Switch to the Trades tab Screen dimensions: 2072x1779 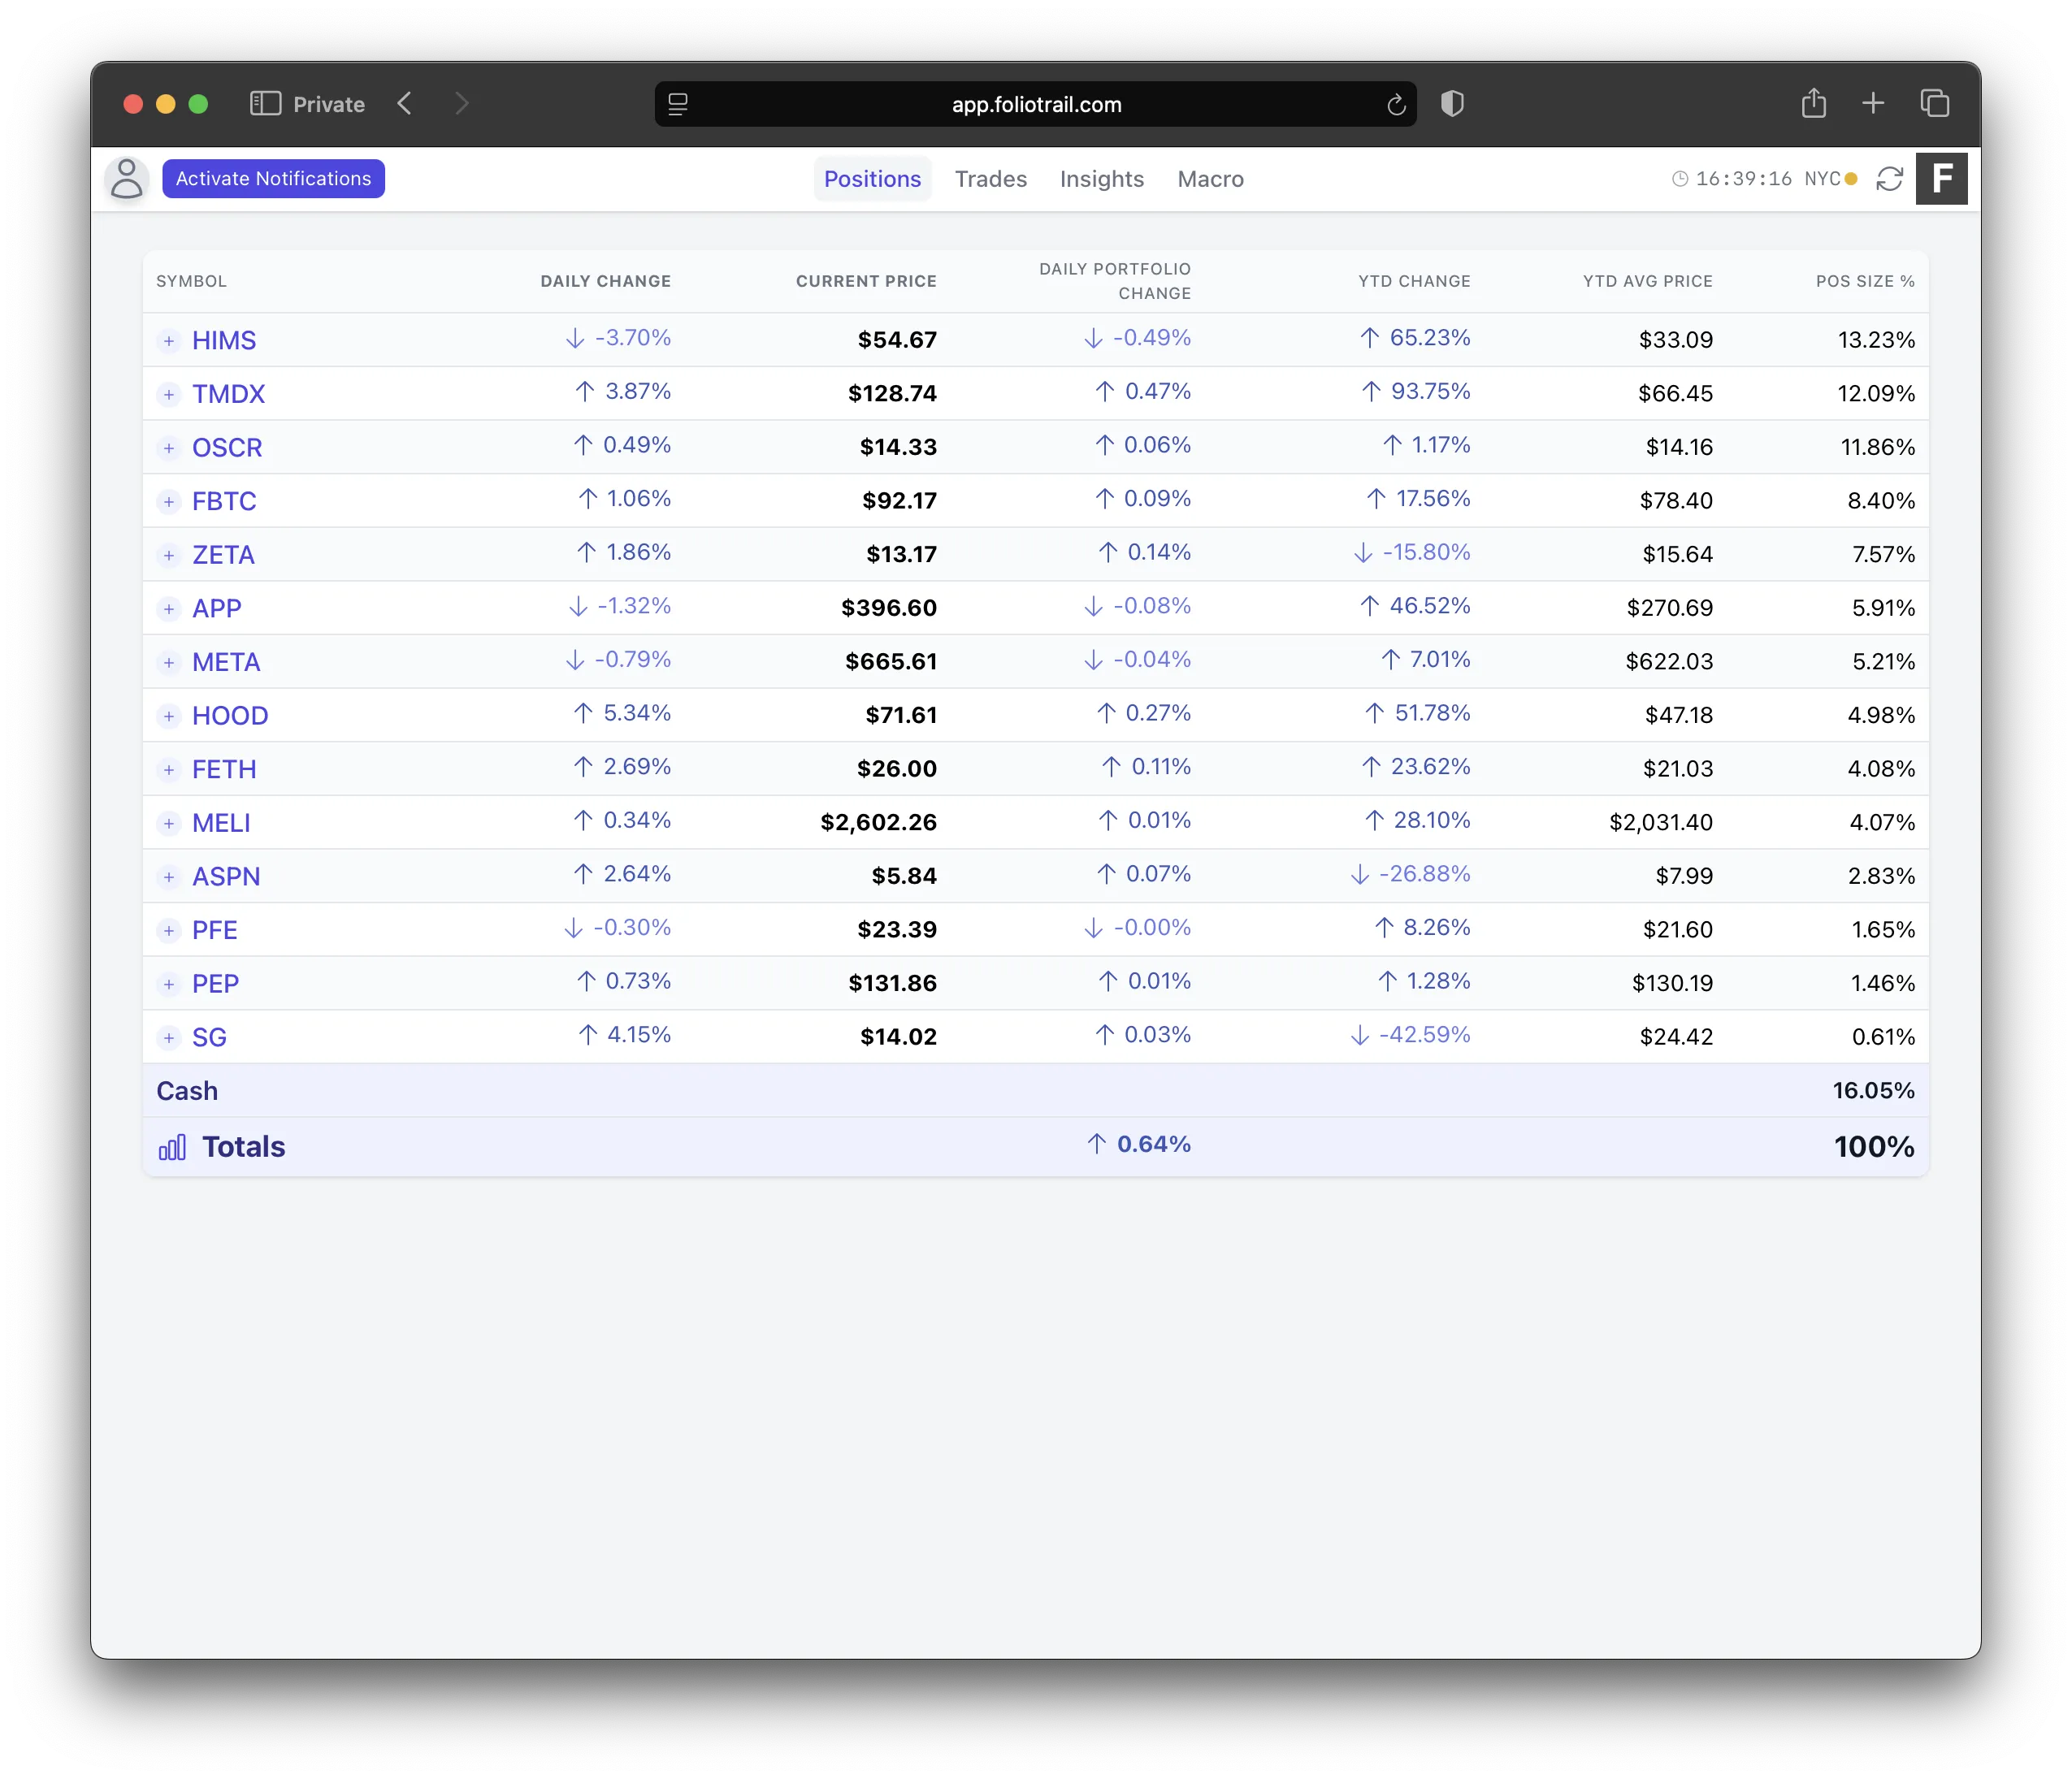tap(991, 179)
